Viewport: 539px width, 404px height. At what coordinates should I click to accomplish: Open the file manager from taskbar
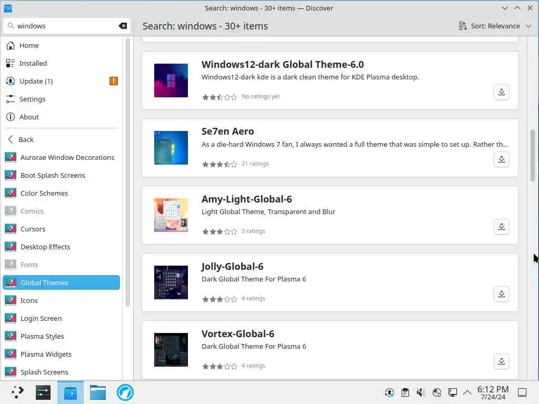pos(97,392)
